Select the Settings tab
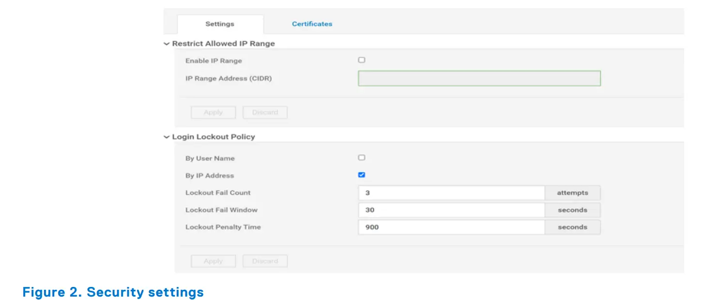 click(220, 23)
